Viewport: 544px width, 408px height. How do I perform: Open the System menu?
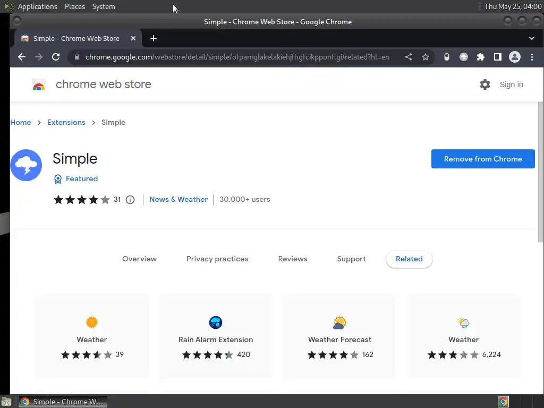pyautogui.click(x=104, y=6)
